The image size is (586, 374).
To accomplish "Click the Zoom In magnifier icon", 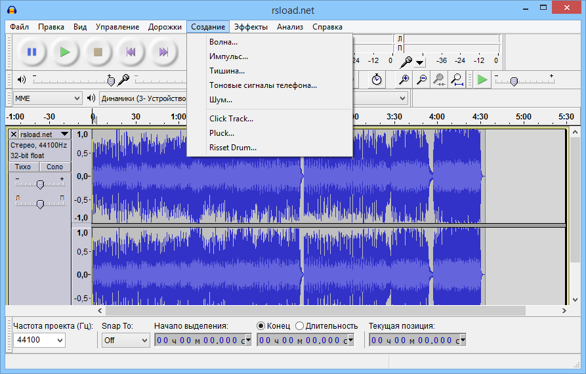I will (x=404, y=79).
